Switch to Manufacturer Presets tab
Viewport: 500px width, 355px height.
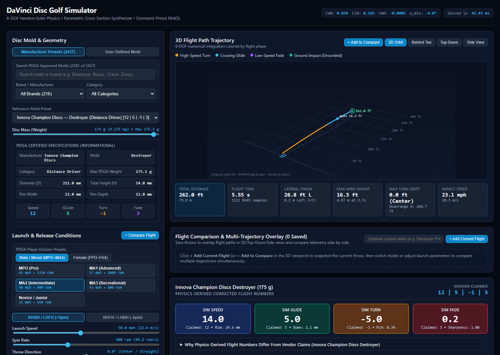(48, 52)
